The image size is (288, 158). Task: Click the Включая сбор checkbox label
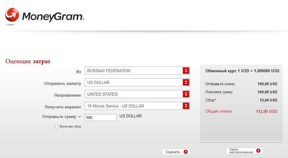tap(70, 127)
